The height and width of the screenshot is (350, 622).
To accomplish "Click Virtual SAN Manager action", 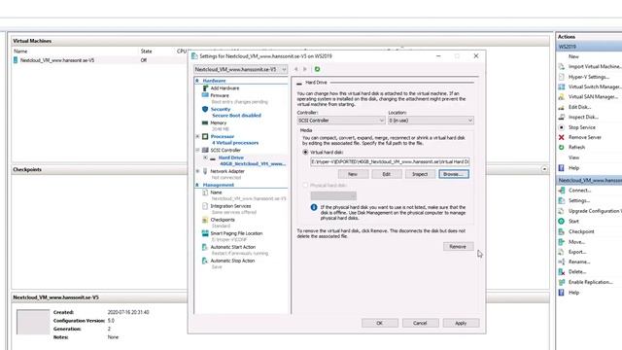I will click(593, 97).
